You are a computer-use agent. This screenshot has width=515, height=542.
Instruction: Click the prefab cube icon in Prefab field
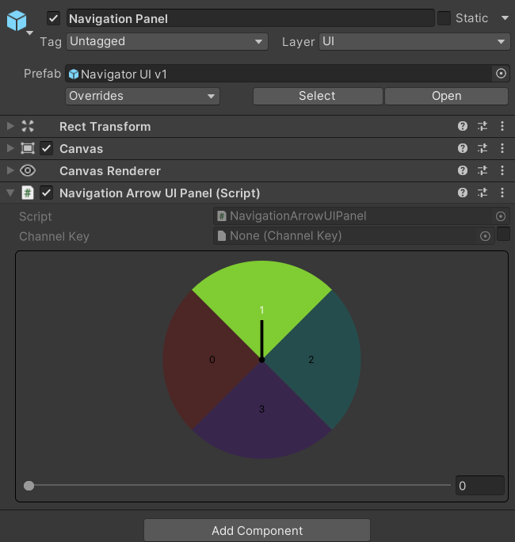pyautogui.click(x=73, y=74)
